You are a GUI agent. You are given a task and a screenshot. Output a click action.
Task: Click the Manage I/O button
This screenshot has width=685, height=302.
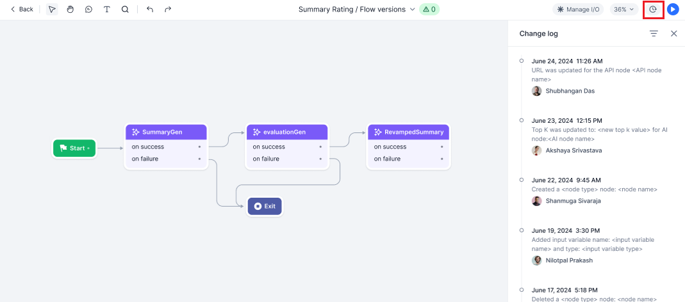click(578, 10)
